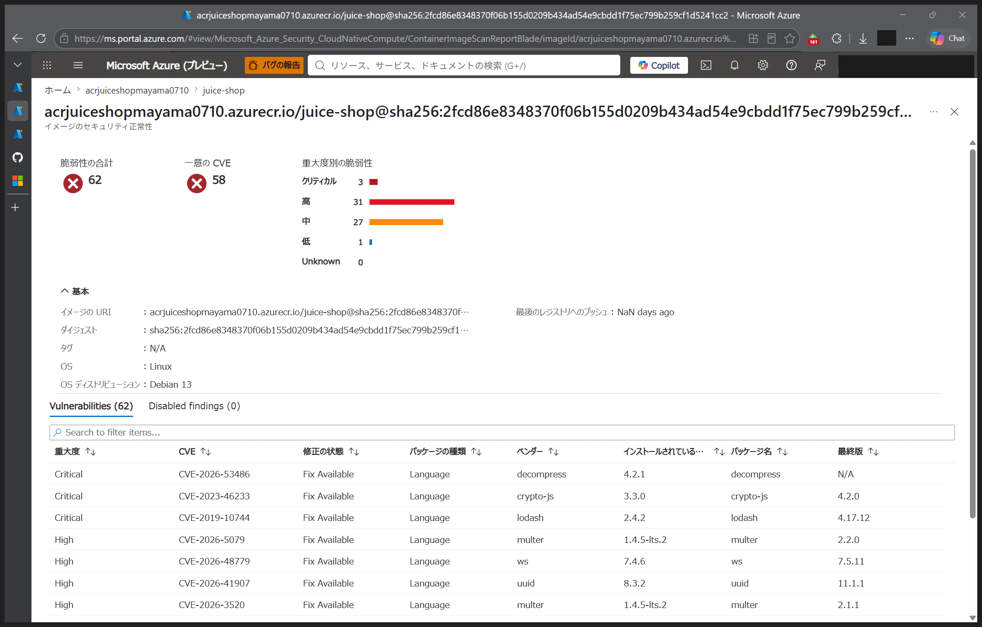Switch to Disabled findings (0) tab
This screenshot has height=627, width=982.
[x=194, y=406]
